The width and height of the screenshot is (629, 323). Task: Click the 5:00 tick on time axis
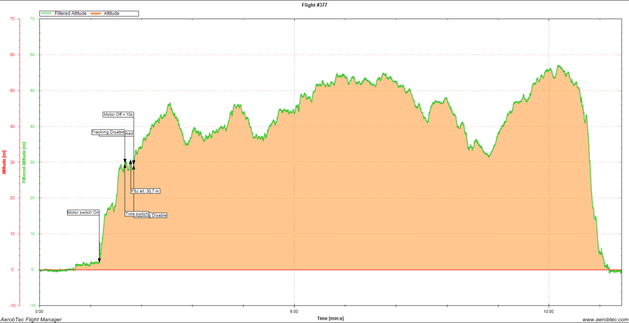click(295, 311)
